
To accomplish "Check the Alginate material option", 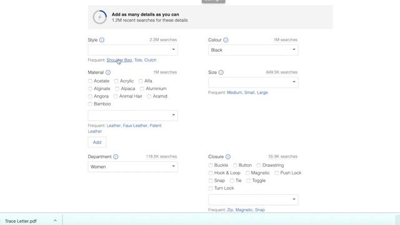I will click(90, 89).
